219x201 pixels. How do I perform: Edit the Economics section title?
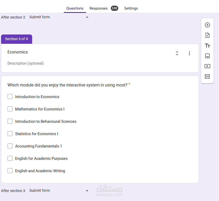[17, 52]
